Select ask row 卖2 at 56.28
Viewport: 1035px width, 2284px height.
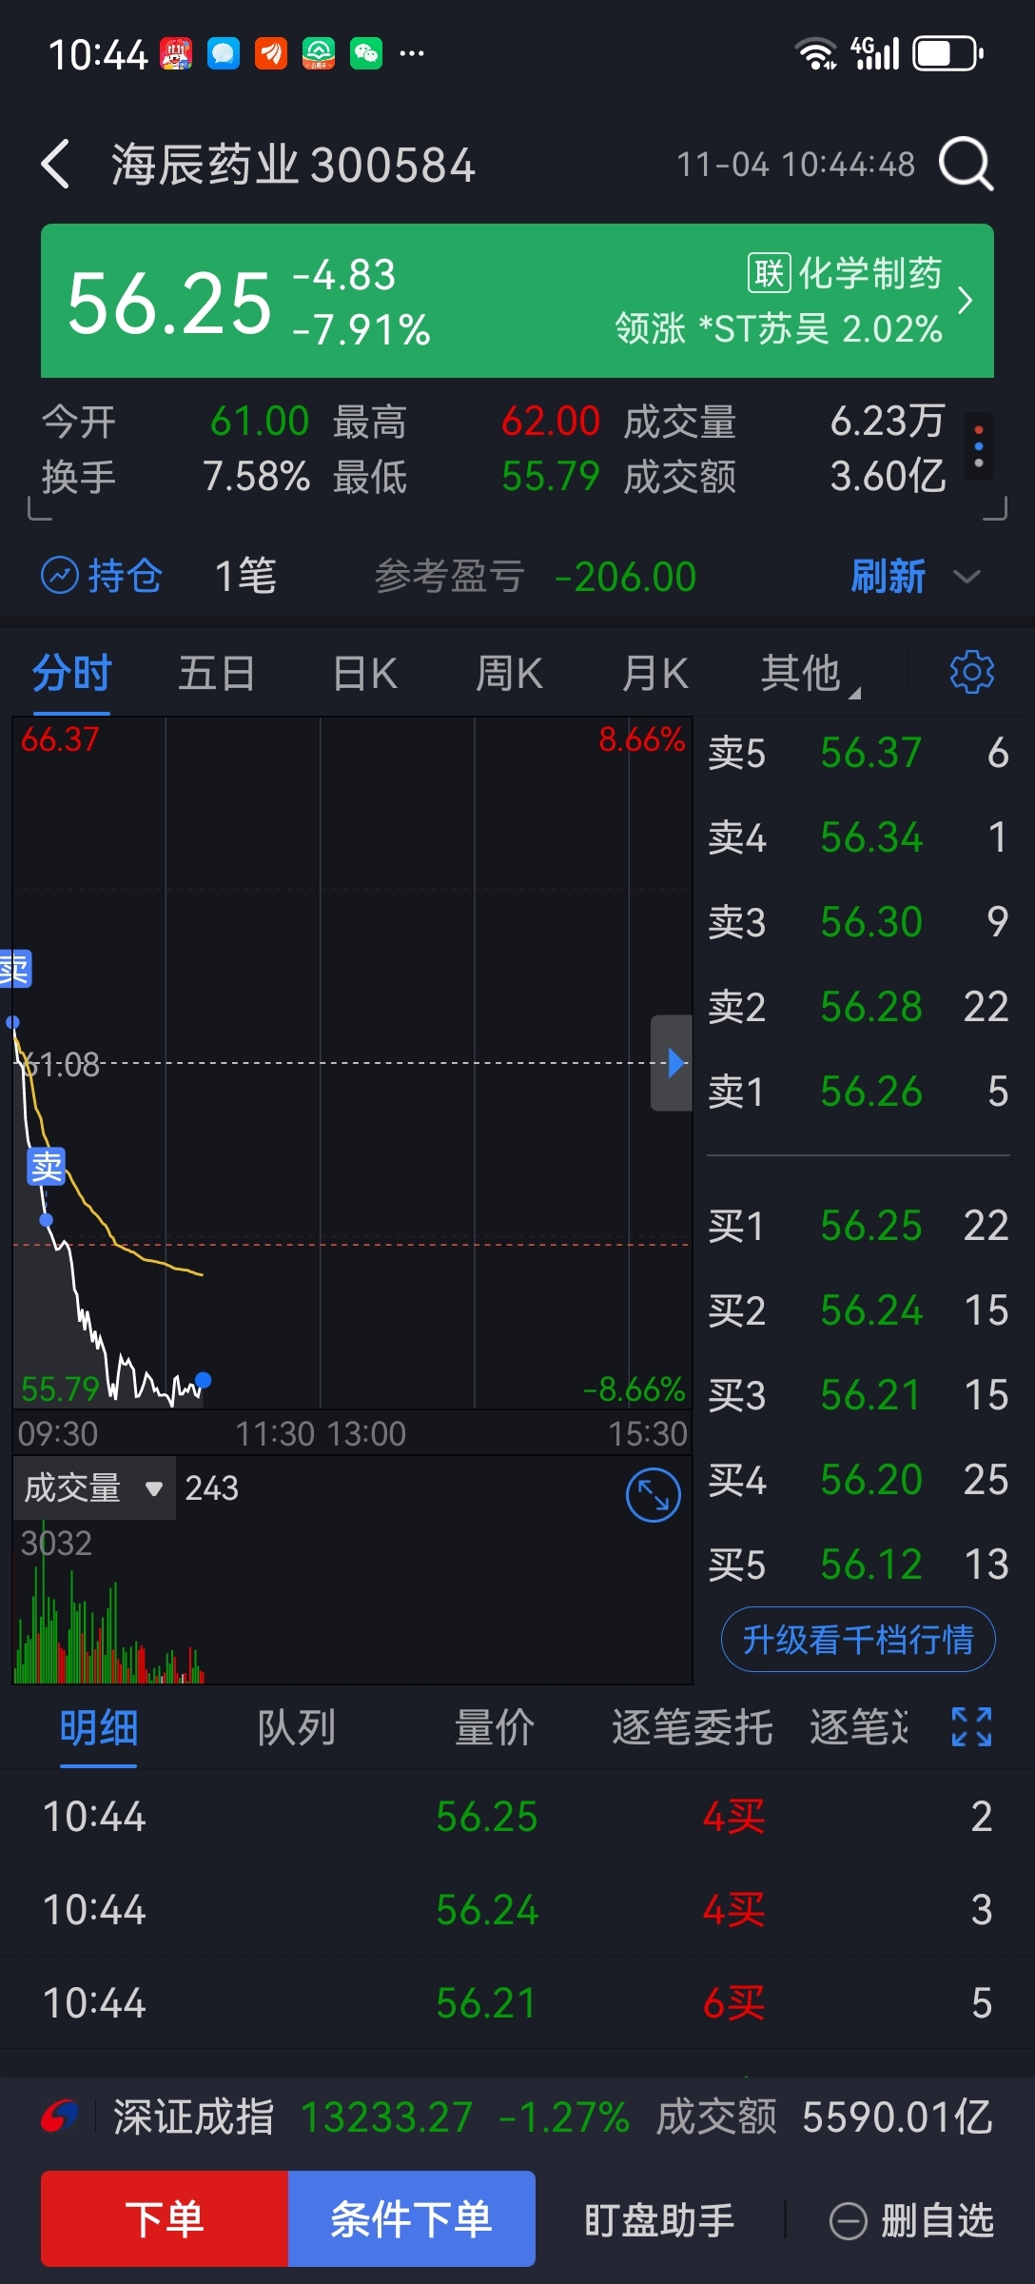coord(858,1006)
